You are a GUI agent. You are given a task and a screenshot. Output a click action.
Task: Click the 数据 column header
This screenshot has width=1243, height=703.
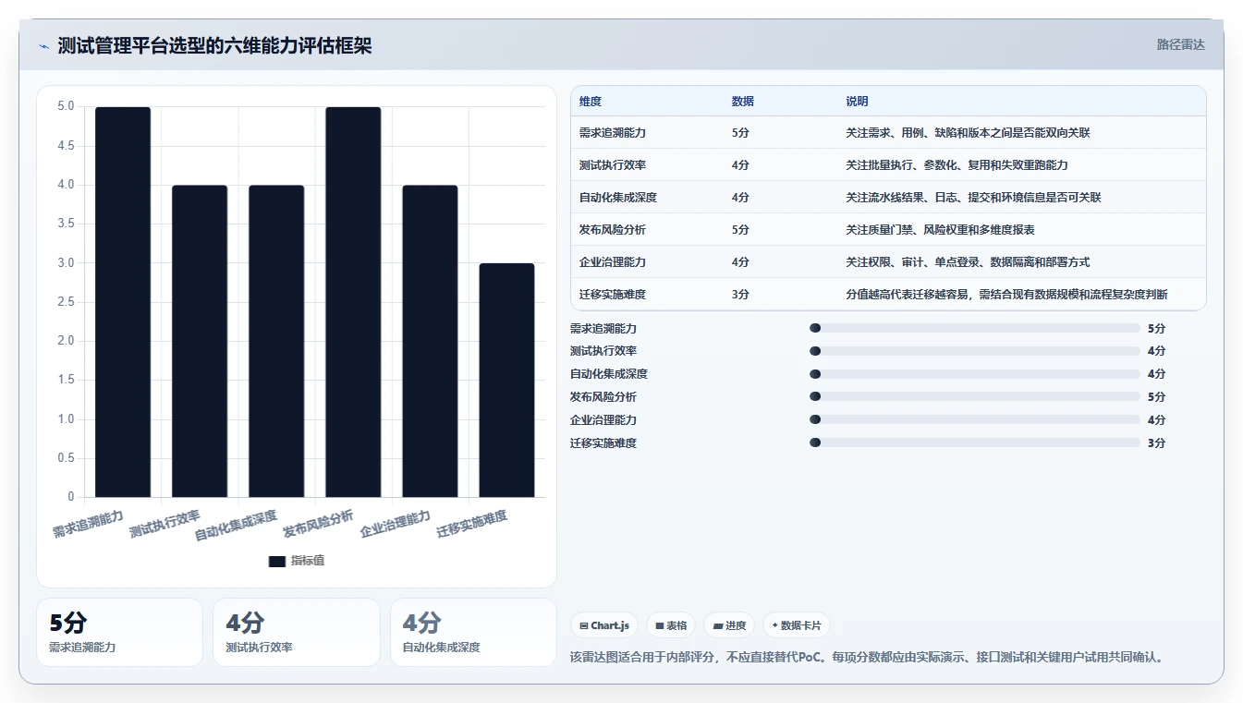coord(743,102)
